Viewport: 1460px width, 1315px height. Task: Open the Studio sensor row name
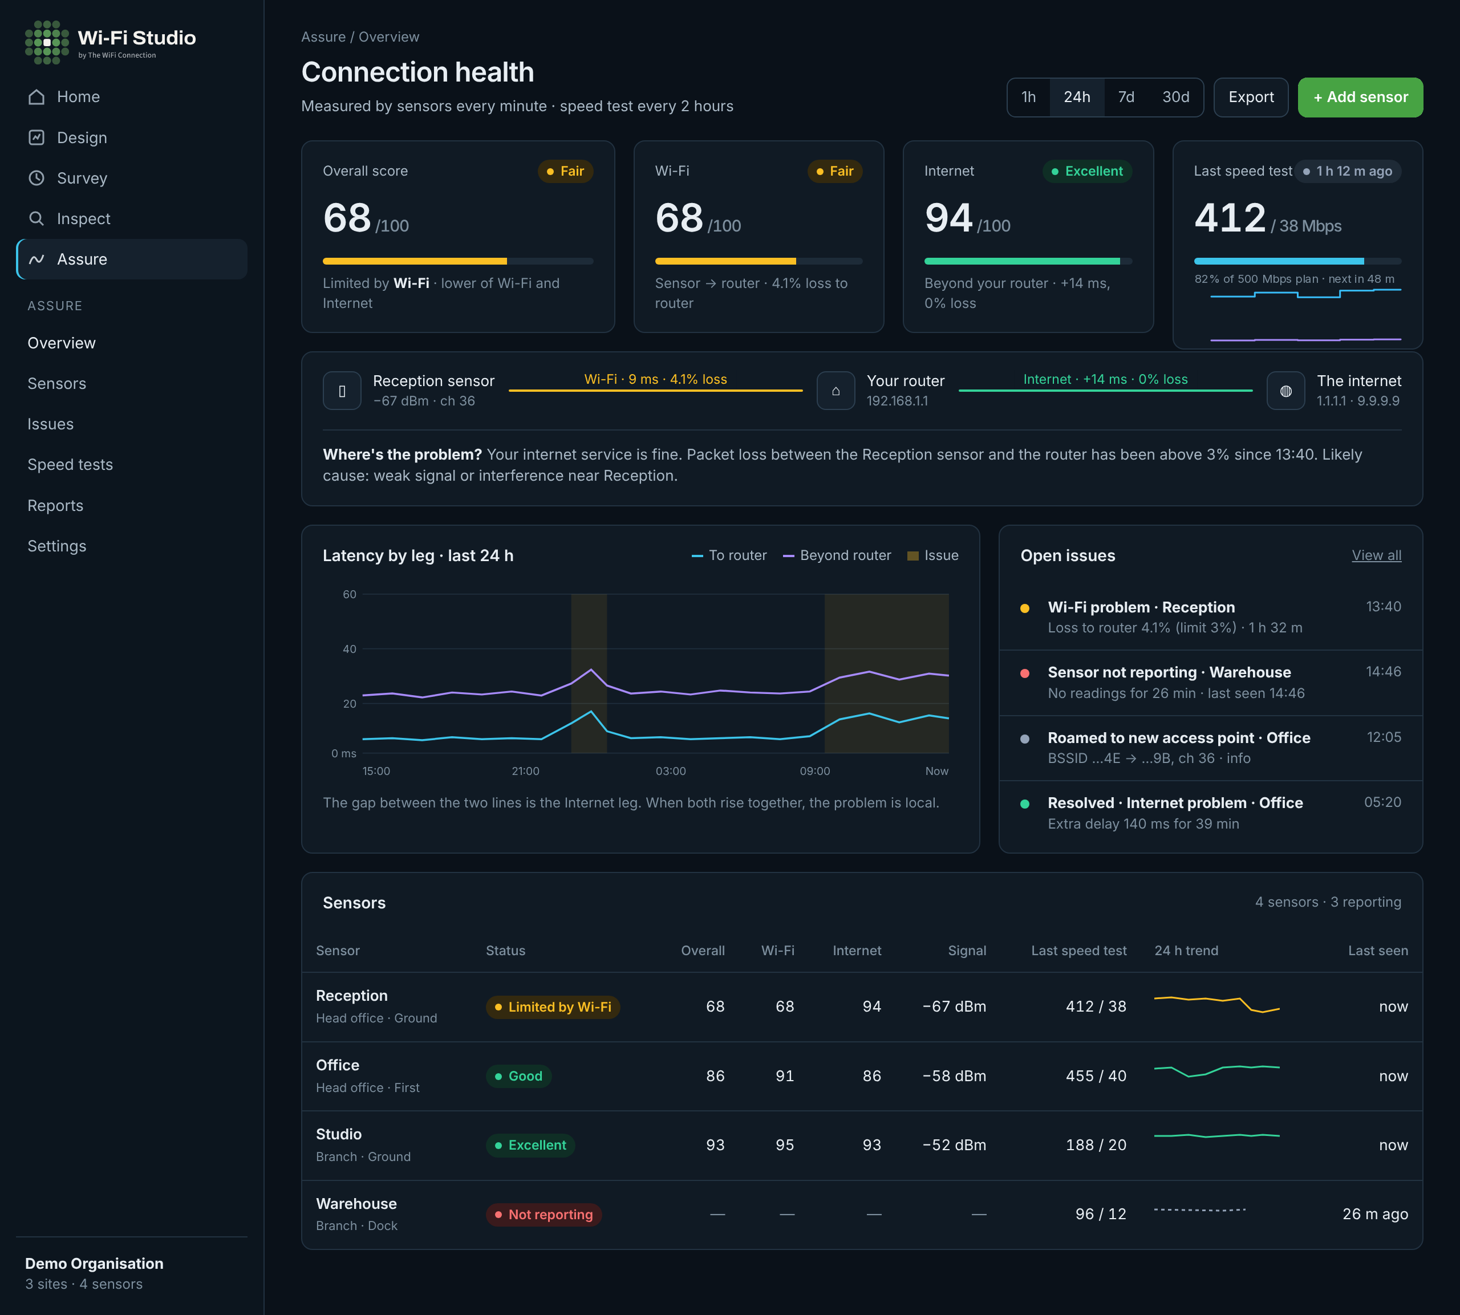[x=339, y=1134]
